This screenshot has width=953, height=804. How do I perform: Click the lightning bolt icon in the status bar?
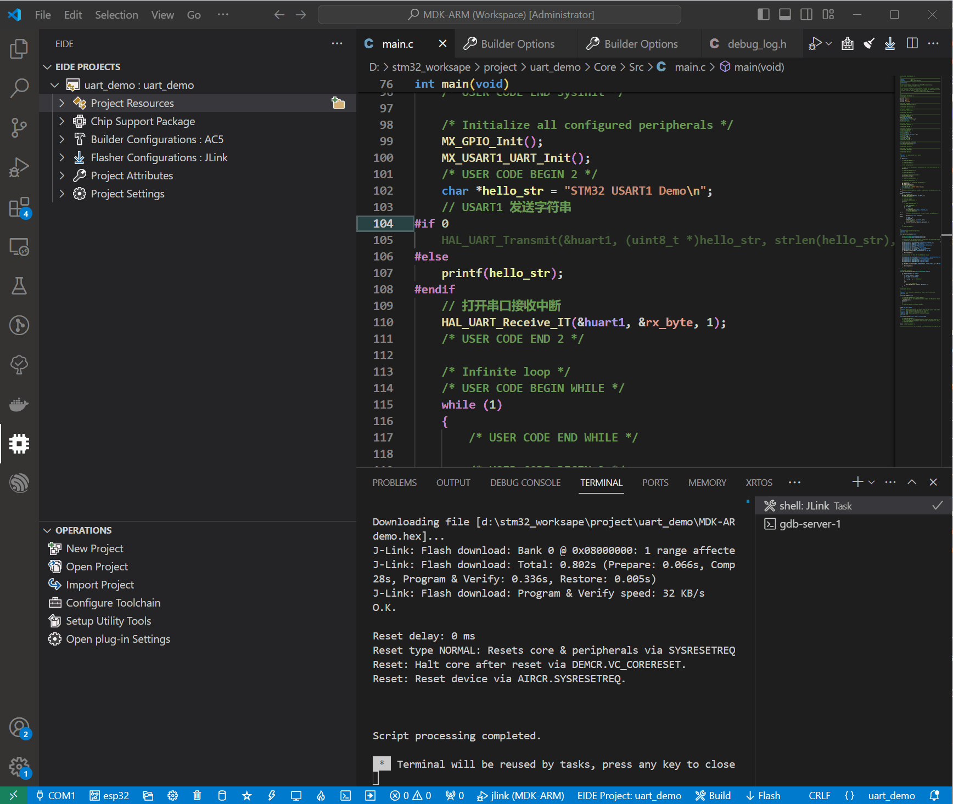[271, 796]
